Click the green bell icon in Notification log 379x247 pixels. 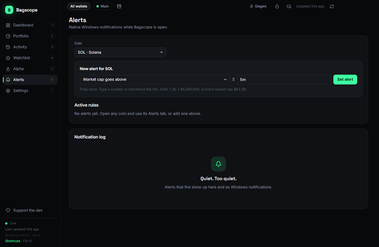[218, 164]
